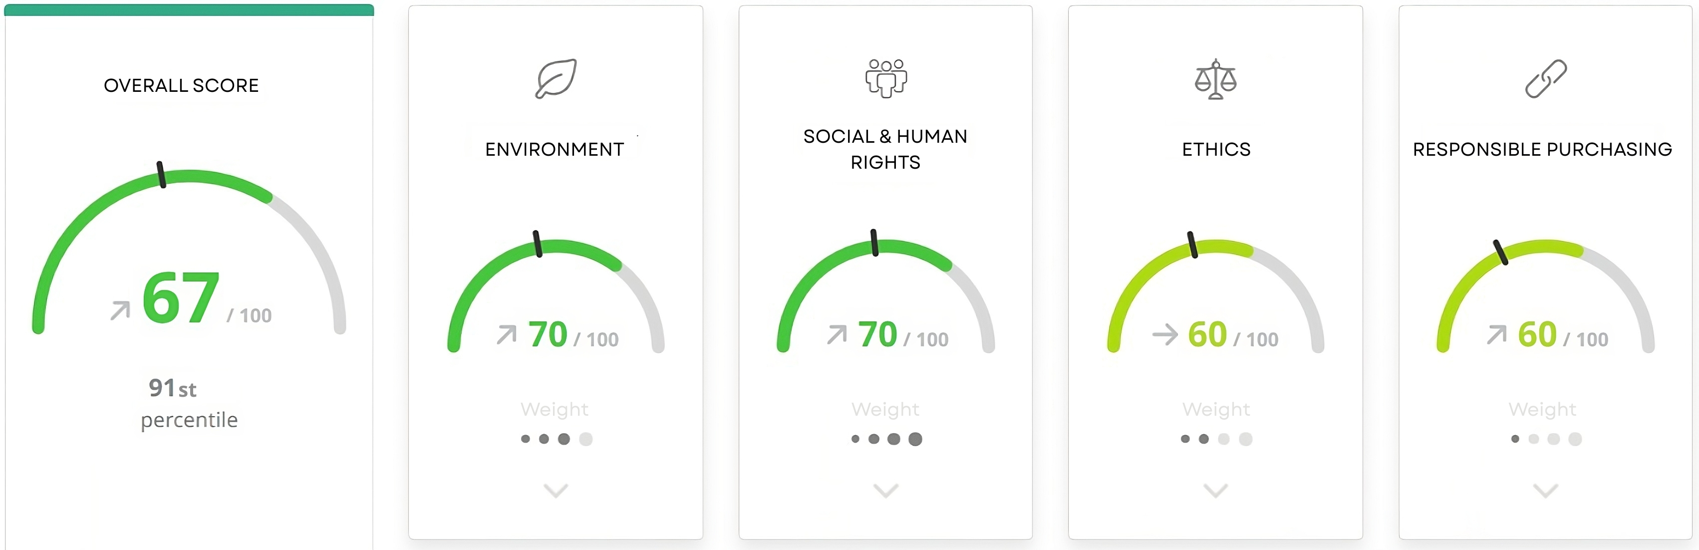Click the Environment score upward trend arrow
This screenshot has height=550, width=1699.
(507, 335)
